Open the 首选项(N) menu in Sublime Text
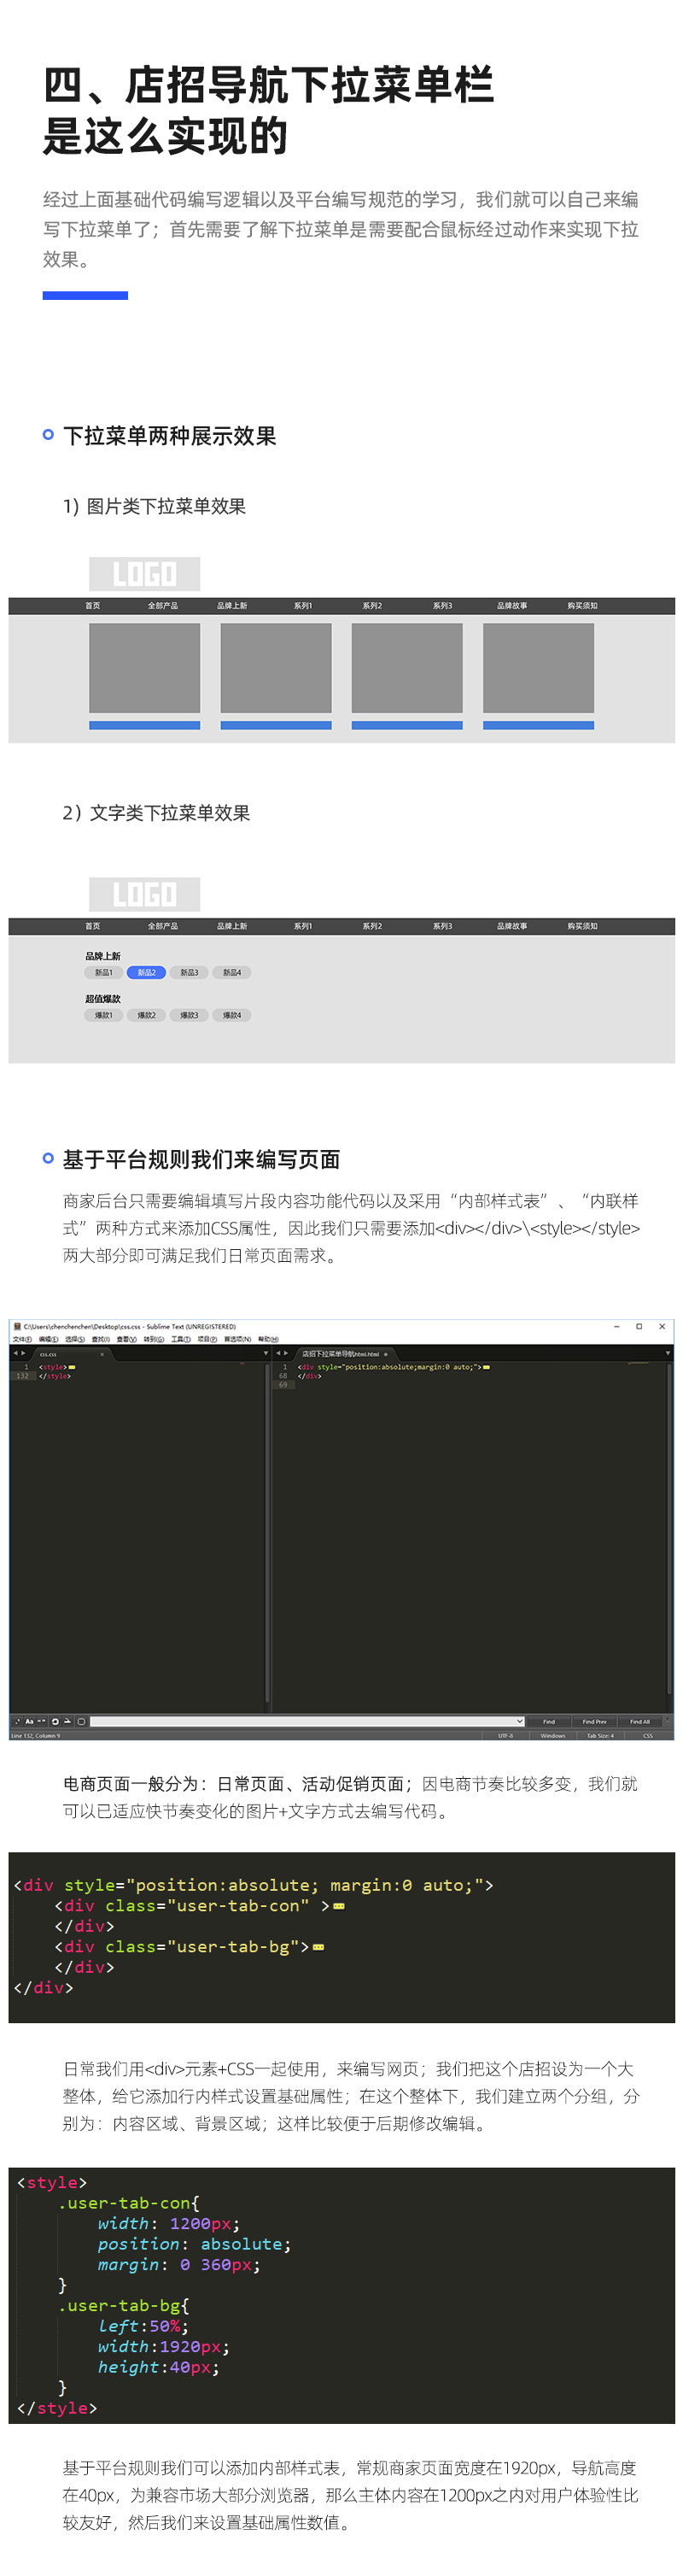The height and width of the screenshot is (2576, 683). pos(236,1339)
